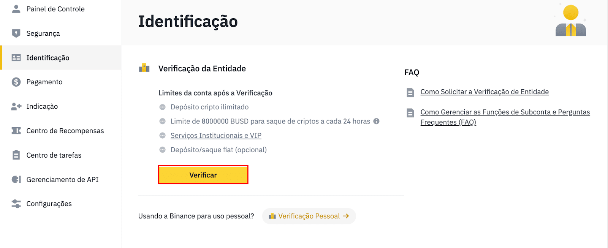608x248 pixels.
Task: Click the Verificação da Entidade building icon
Action: [x=144, y=68]
